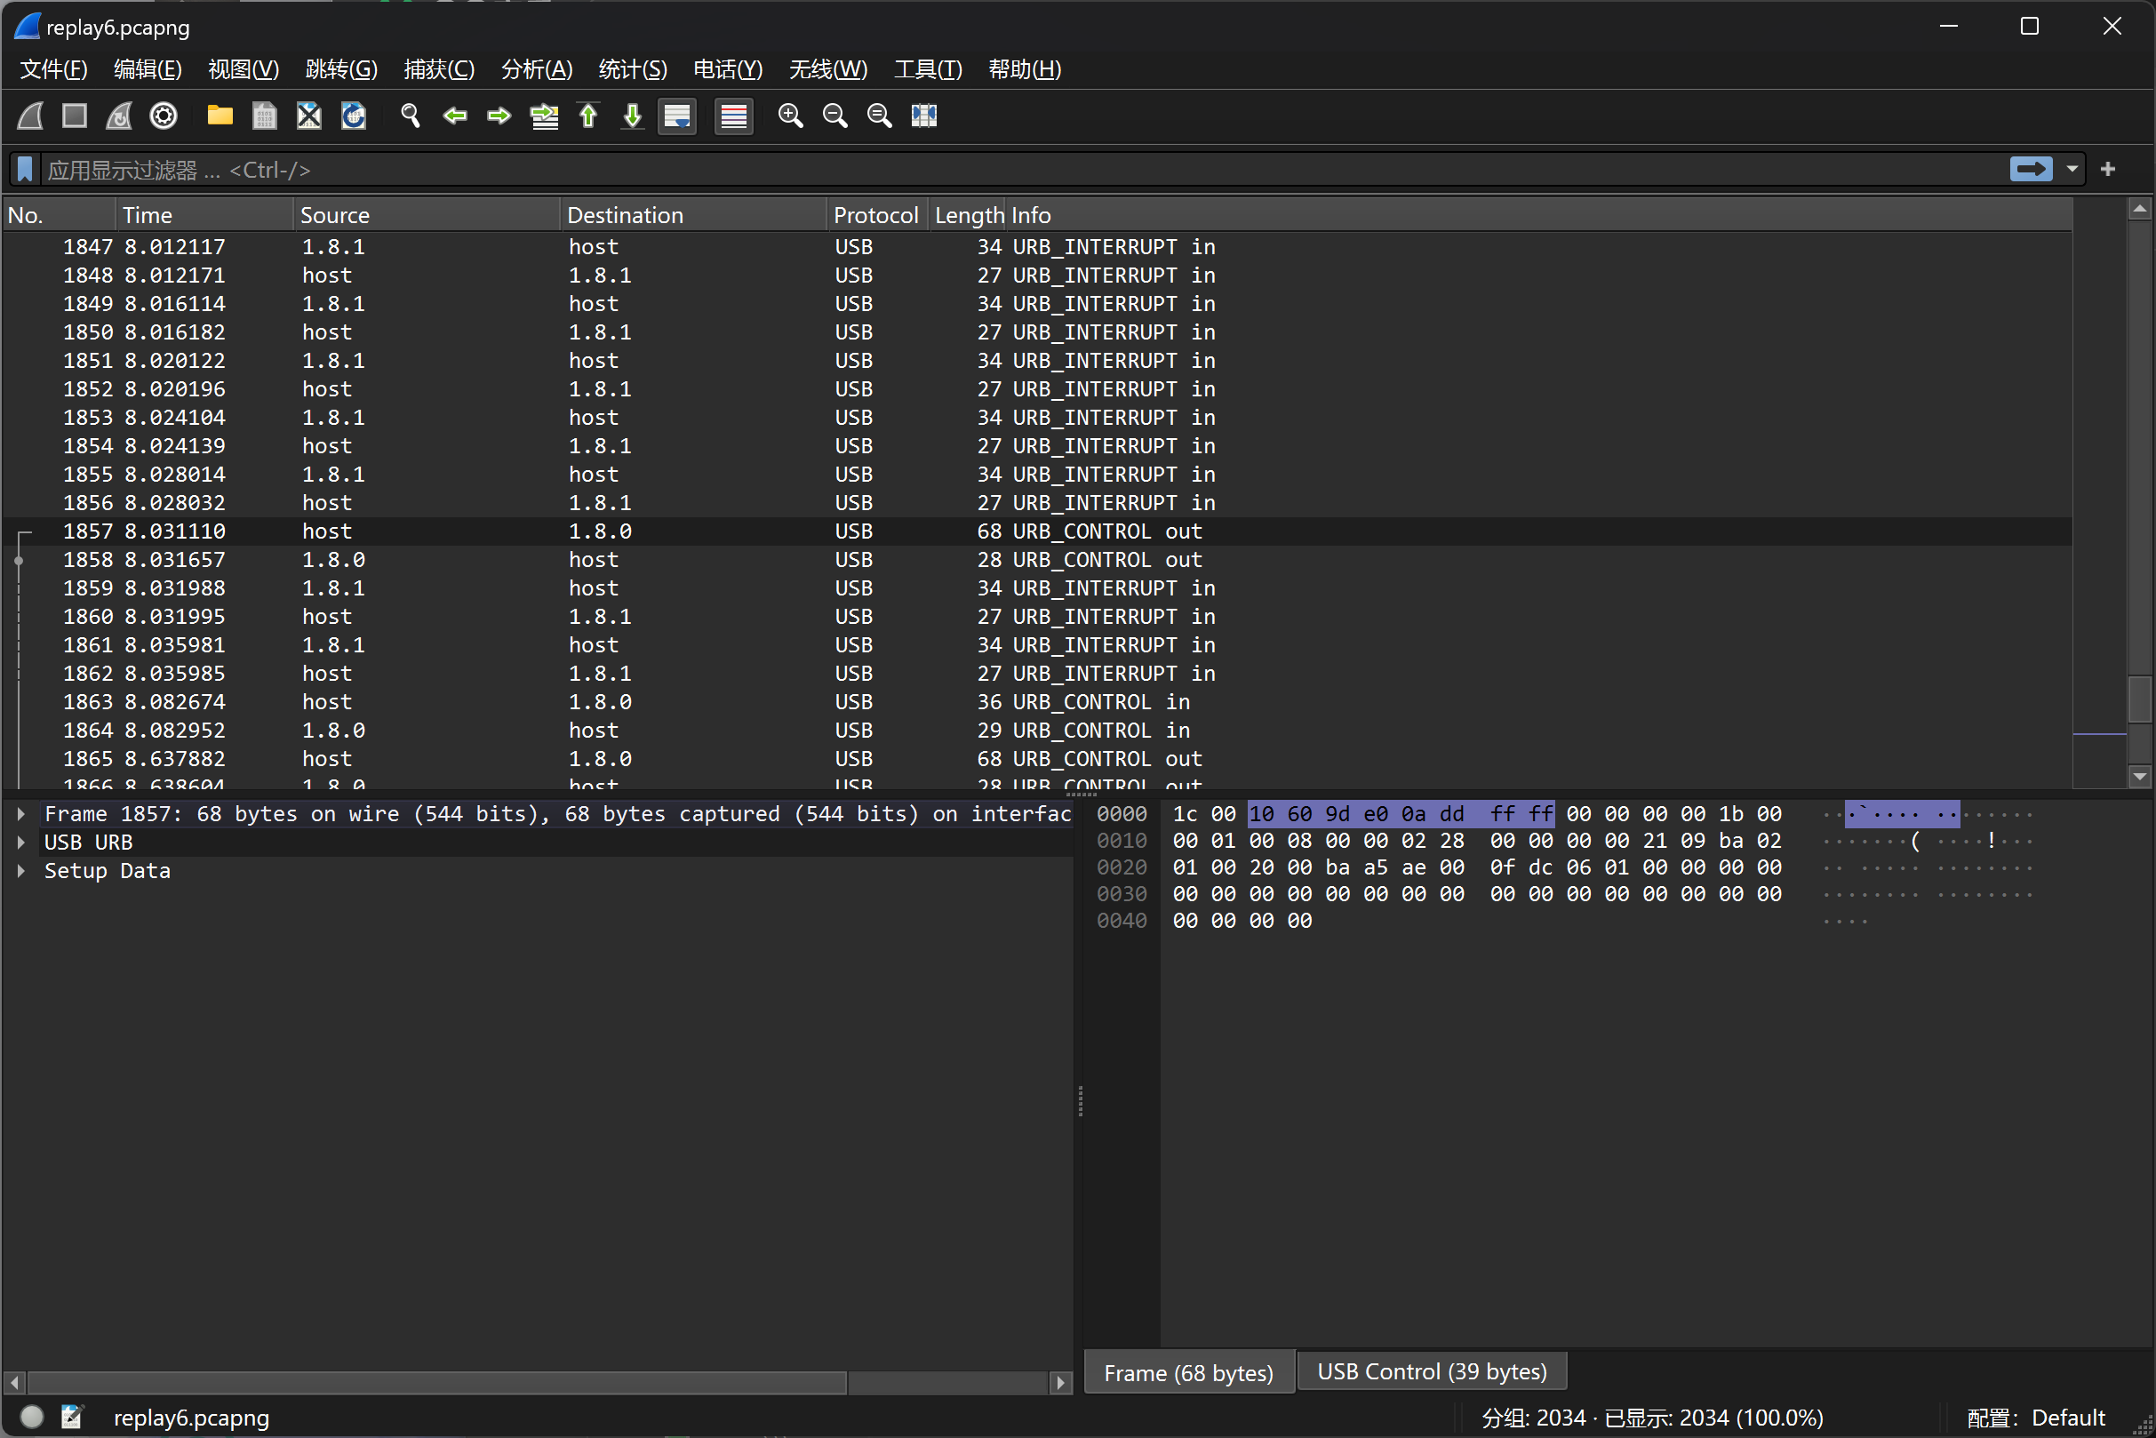
Task: Open display filter history dropdown
Action: tap(2072, 170)
